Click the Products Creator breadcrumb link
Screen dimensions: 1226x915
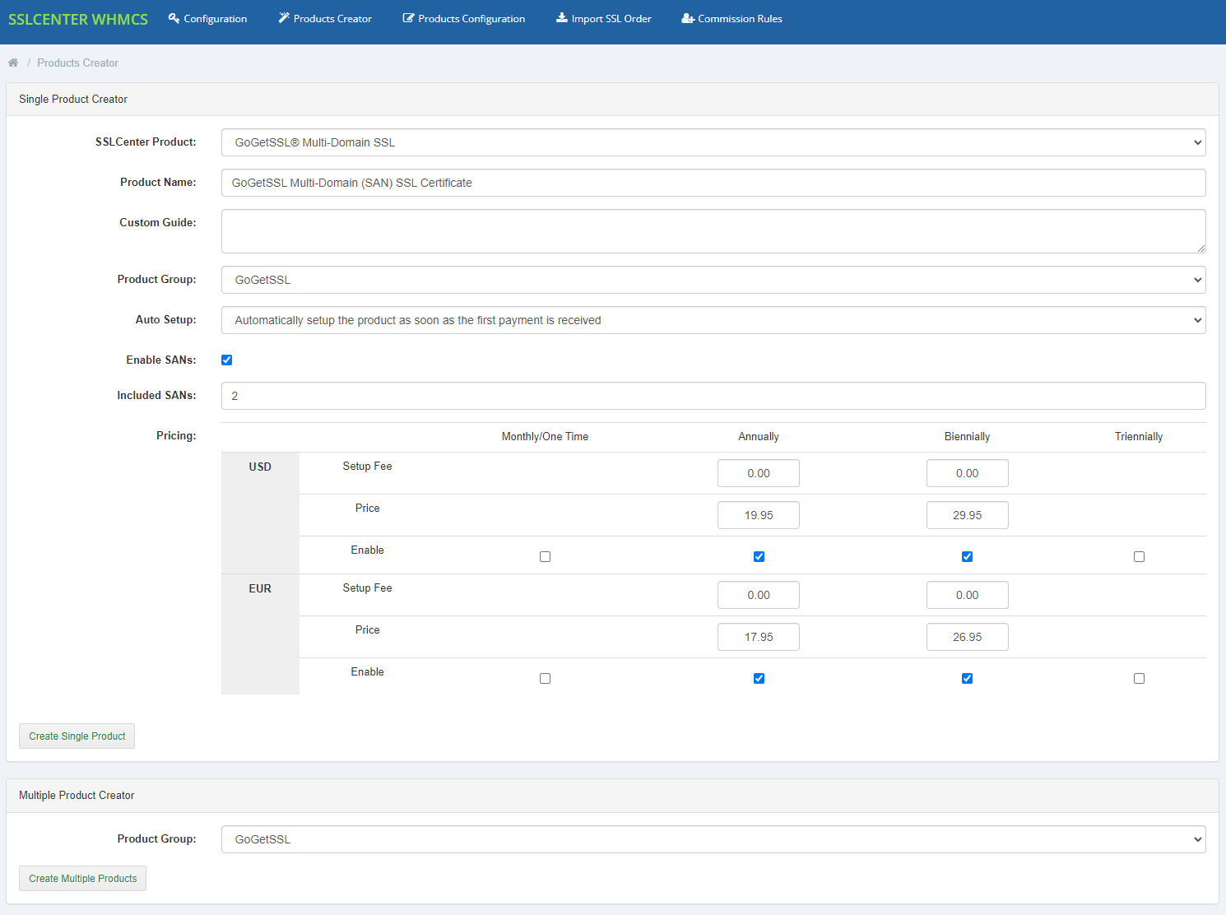77,63
